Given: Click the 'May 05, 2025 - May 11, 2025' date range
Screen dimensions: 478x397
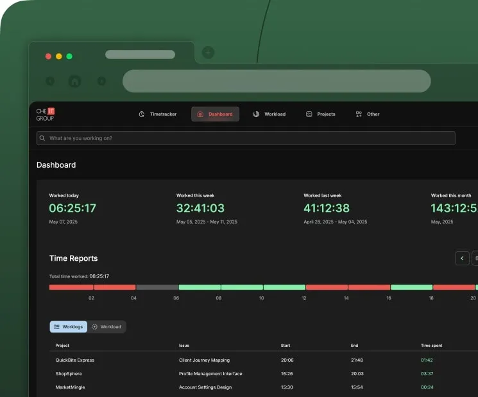Looking at the screenshot, I should click(207, 222).
